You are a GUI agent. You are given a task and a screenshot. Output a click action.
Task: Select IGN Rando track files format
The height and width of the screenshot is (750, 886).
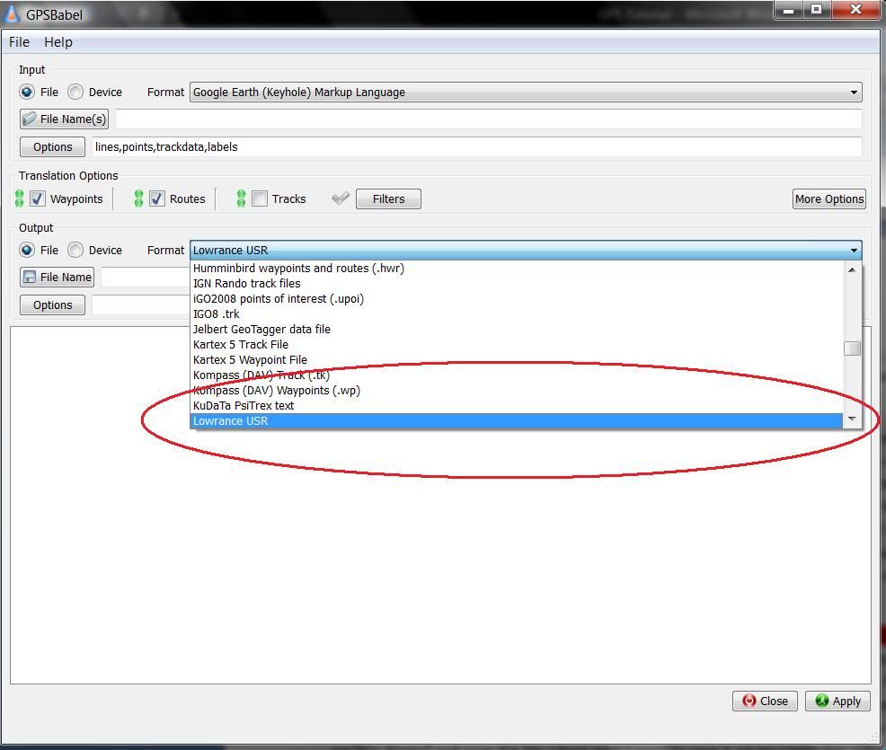coord(247,283)
